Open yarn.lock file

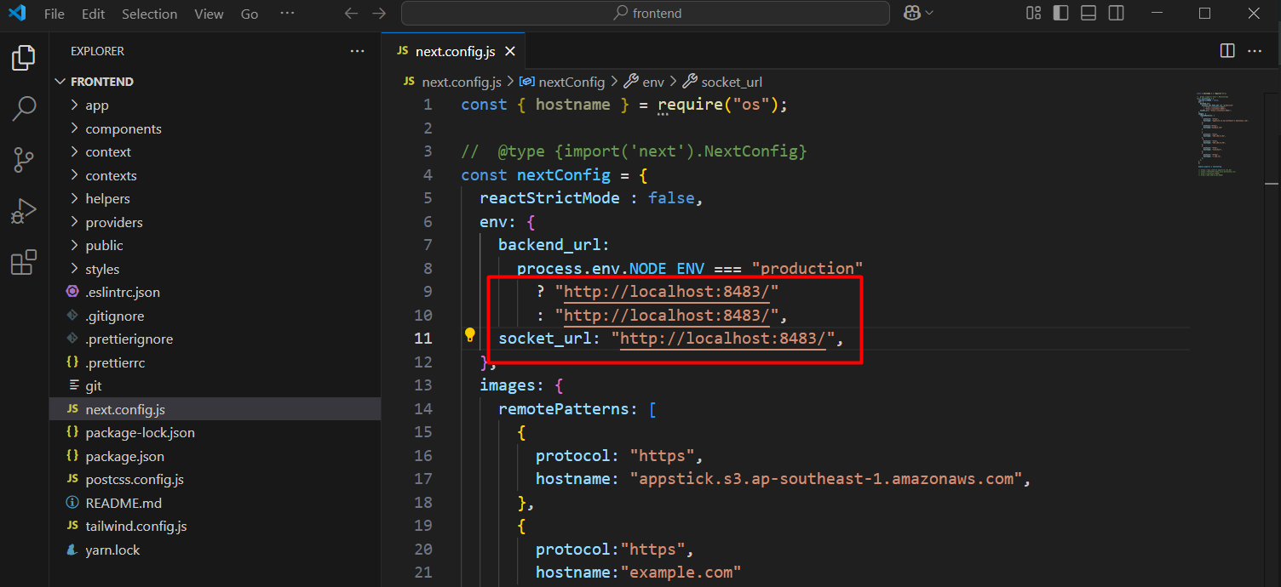215,550
